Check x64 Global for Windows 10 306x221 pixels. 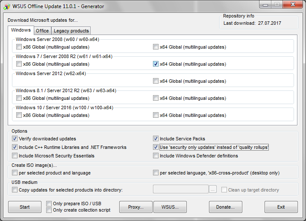156,115
